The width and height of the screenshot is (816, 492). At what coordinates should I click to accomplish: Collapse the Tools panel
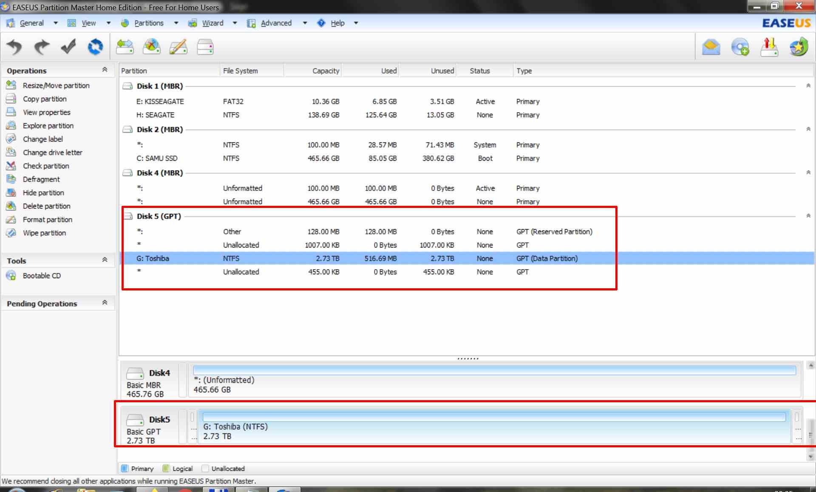[105, 260]
